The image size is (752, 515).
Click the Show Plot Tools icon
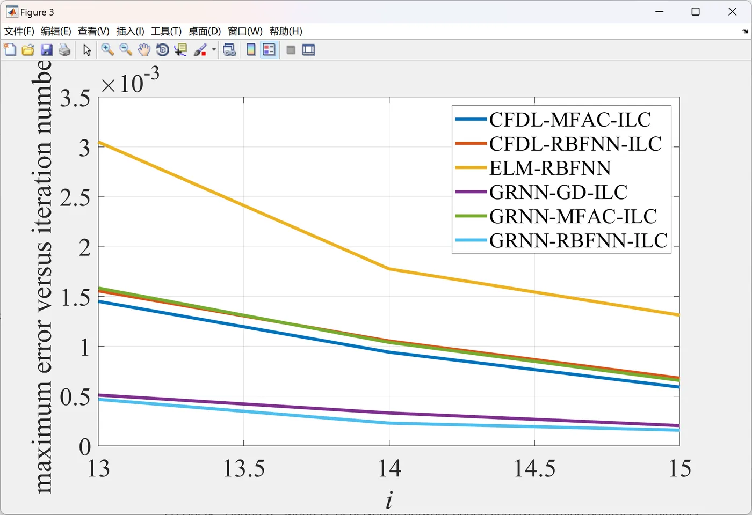309,50
